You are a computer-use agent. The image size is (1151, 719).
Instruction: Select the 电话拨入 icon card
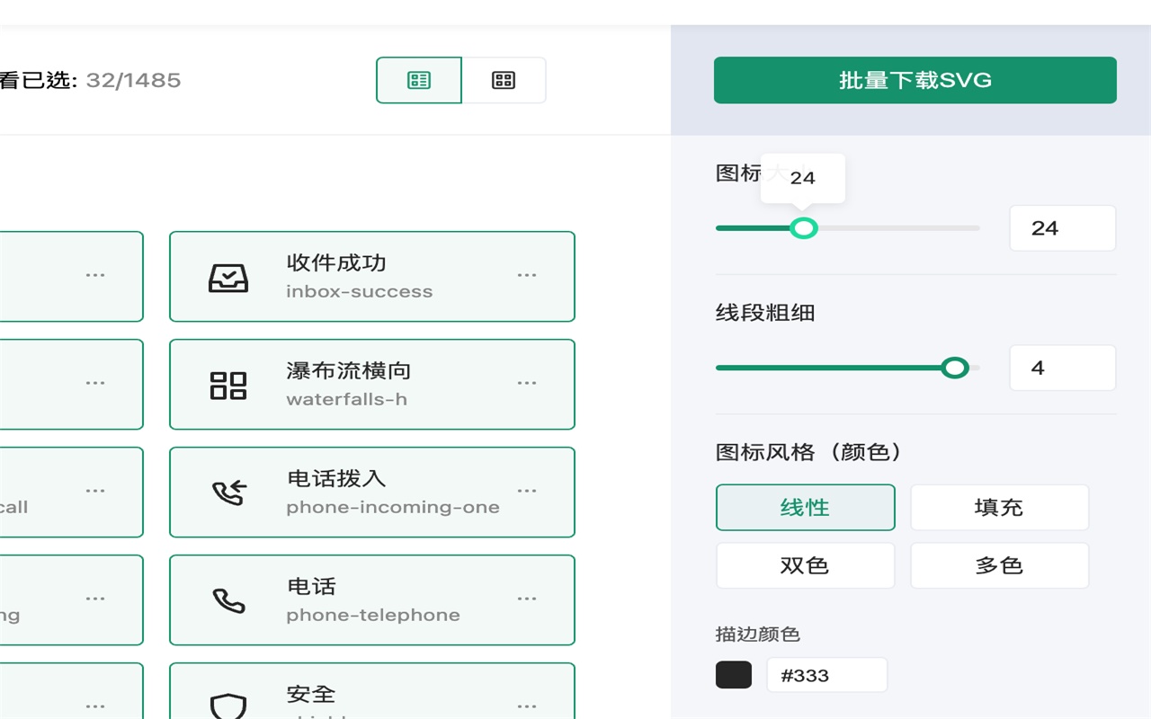[372, 493]
